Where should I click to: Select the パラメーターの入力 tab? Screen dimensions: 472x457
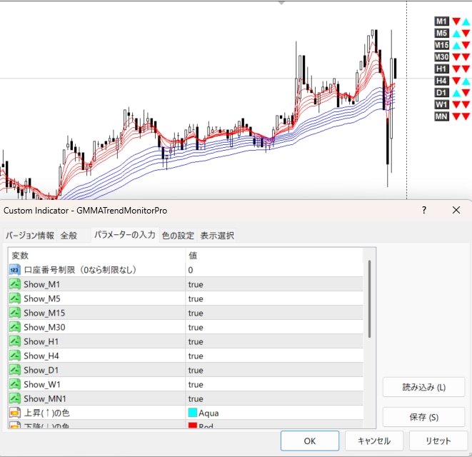click(125, 235)
